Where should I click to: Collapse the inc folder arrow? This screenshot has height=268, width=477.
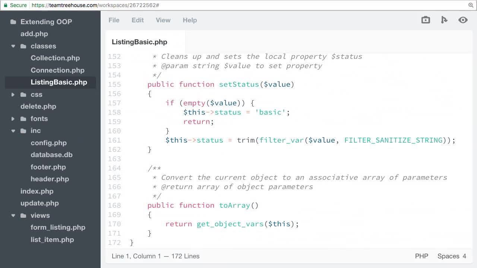pyautogui.click(x=13, y=131)
